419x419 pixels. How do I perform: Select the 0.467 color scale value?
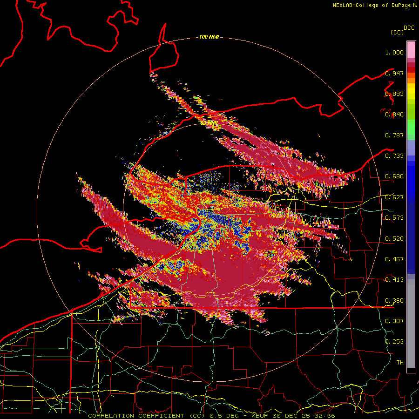(x=394, y=259)
